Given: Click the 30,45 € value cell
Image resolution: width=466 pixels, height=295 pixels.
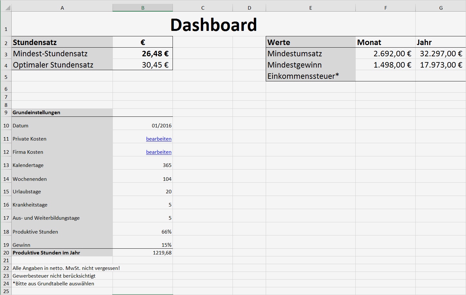Looking at the screenshot, I should [x=143, y=65].
